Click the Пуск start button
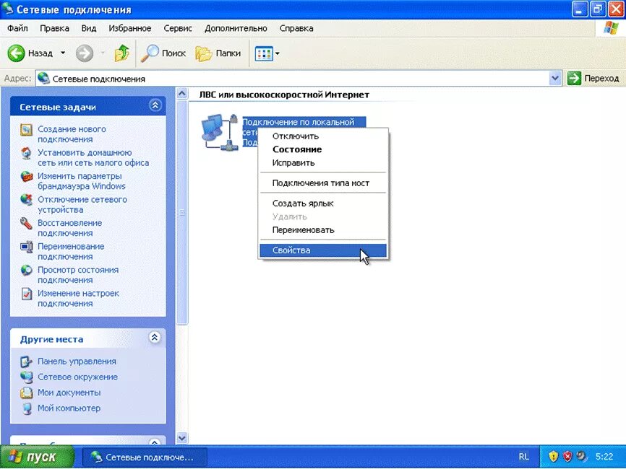Image resolution: width=626 pixels, height=469 pixels. (37, 456)
